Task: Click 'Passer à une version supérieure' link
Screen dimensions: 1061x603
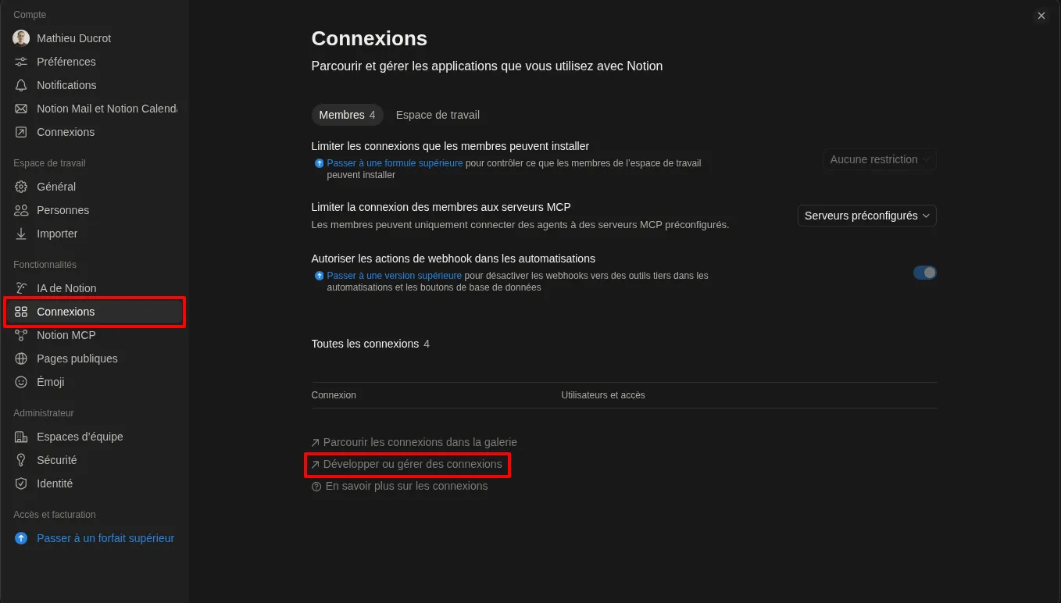Action: coord(394,276)
